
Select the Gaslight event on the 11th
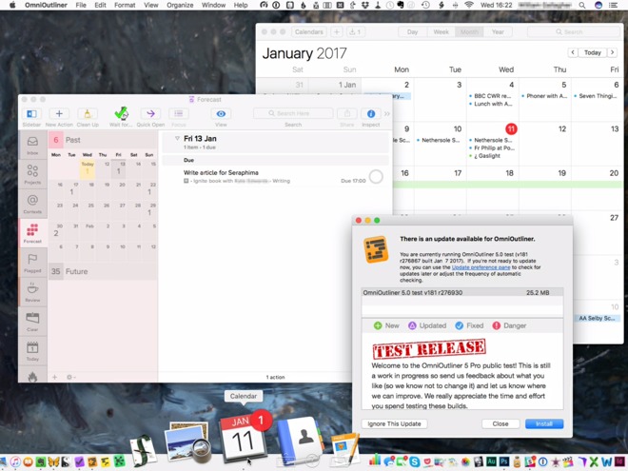[x=485, y=156]
